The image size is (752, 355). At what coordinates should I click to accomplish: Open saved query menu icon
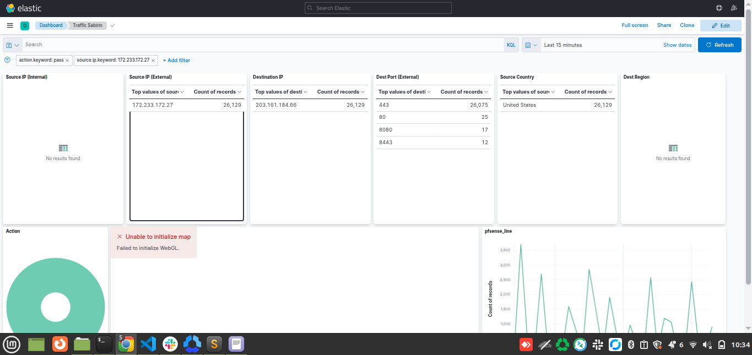coord(12,45)
